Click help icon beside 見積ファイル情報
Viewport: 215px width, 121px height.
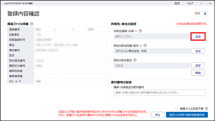pyautogui.click(x=32, y=24)
